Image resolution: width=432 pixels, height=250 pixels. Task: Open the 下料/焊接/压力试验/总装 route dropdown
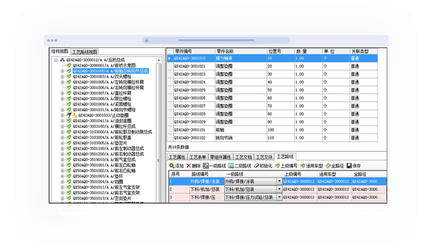click(279, 197)
